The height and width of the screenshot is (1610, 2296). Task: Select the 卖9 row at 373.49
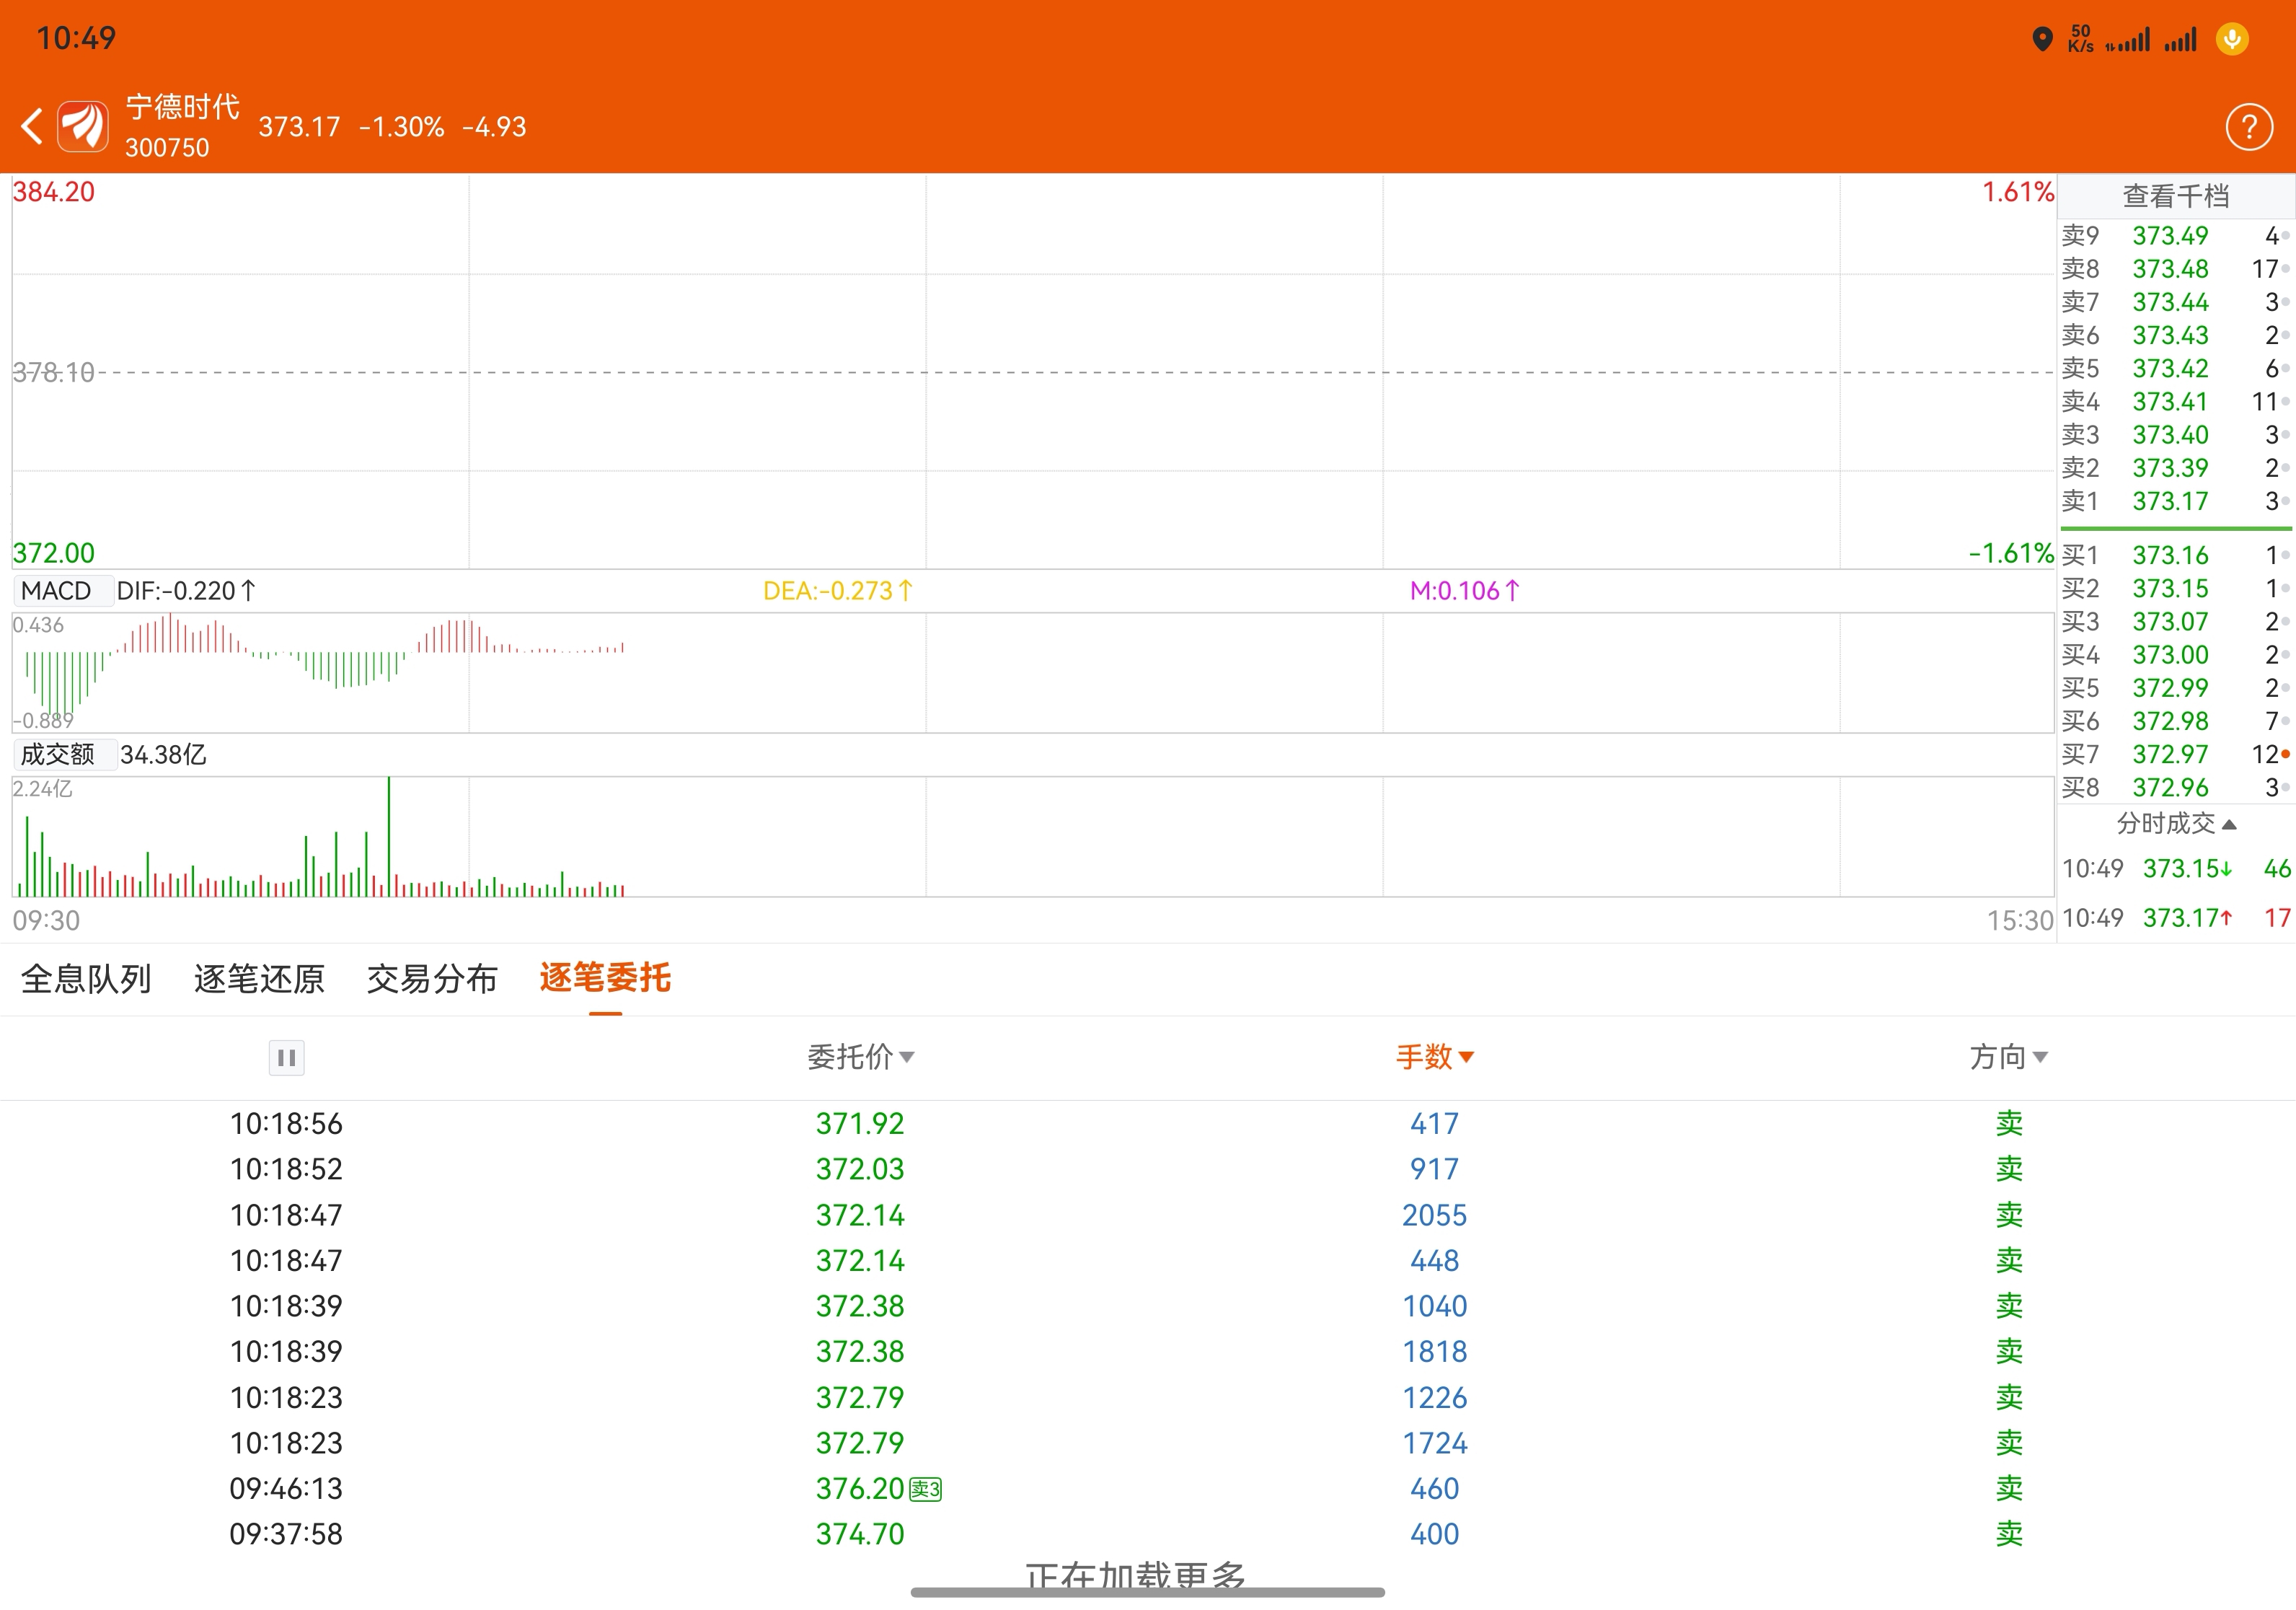[x=2176, y=236]
